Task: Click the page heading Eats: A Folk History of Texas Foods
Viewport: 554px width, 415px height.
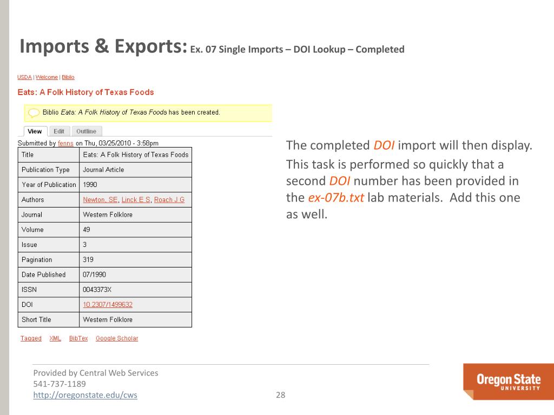Action: pos(85,92)
